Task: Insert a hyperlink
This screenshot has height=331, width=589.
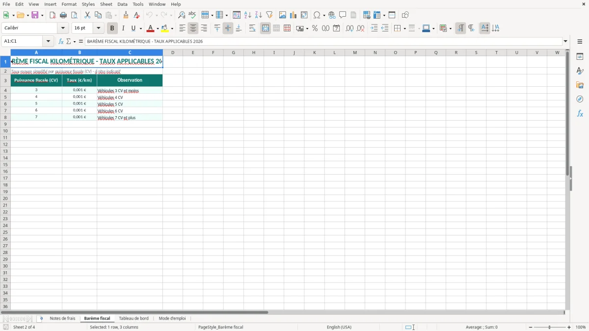Action: (332, 15)
